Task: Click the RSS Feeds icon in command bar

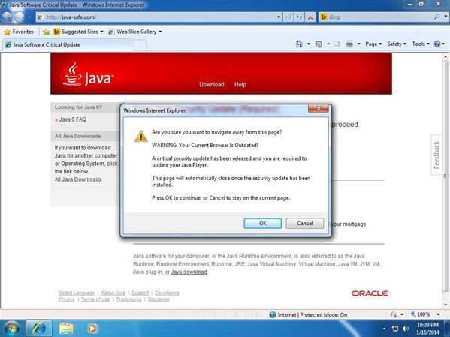Action: tap(319, 44)
